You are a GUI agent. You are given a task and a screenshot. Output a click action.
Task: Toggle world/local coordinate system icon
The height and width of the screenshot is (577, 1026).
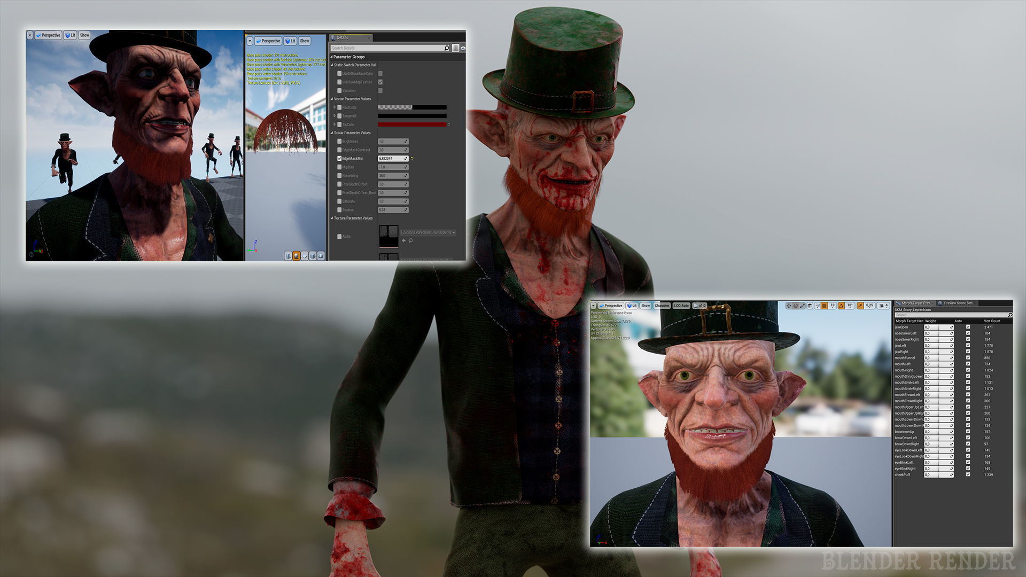810,306
